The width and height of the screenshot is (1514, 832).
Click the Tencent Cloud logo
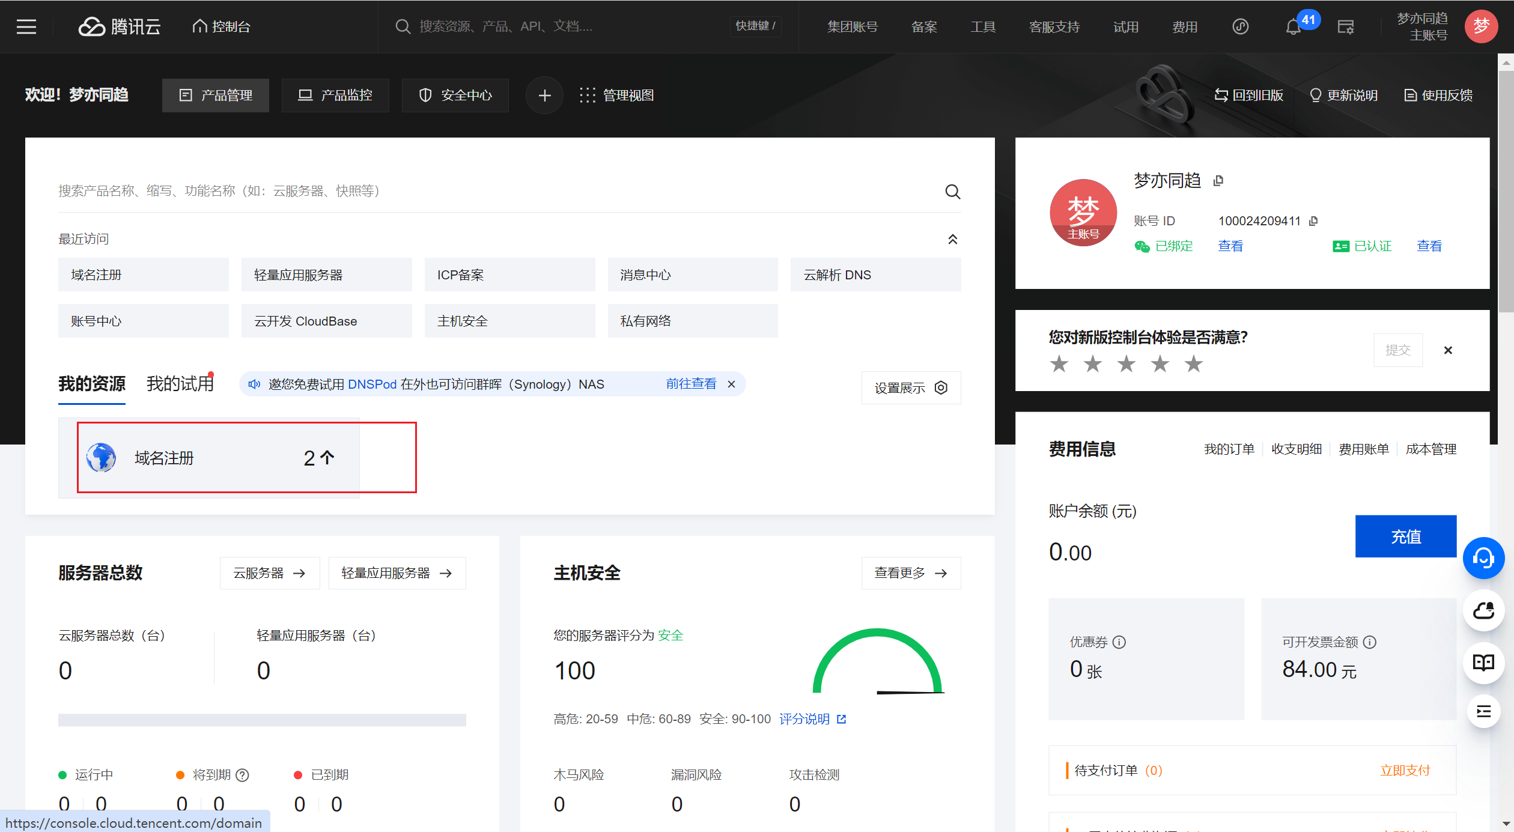pos(120,26)
